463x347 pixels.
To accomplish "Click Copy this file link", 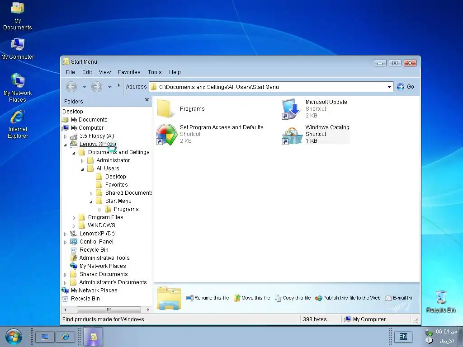I will 293,298.
